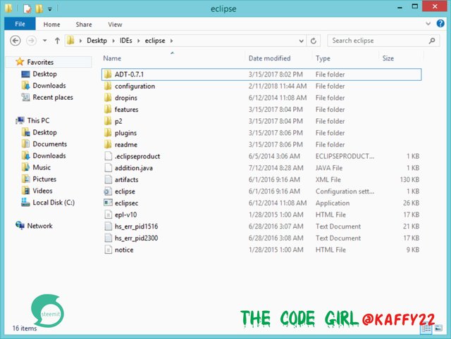
Task: Switch to details view icon in status bar
Action: point(426,328)
